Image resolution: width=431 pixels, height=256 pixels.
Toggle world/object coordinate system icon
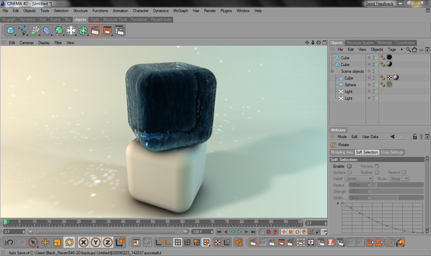point(120,242)
